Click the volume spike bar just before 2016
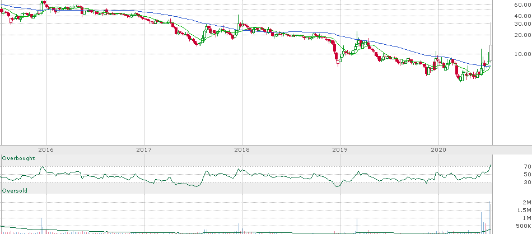The width and height of the screenshot is (532, 234). pos(41,226)
